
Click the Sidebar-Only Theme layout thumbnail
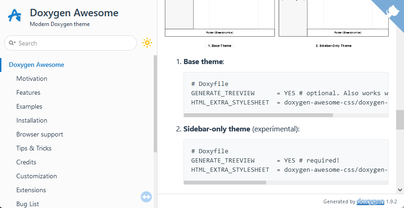(x=333, y=19)
